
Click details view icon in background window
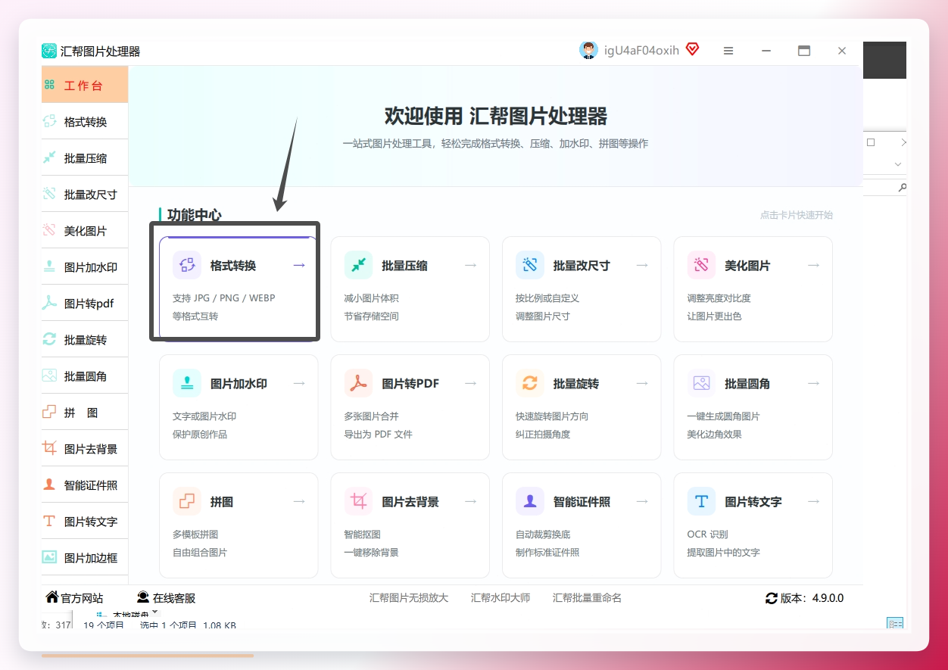pos(896,624)
